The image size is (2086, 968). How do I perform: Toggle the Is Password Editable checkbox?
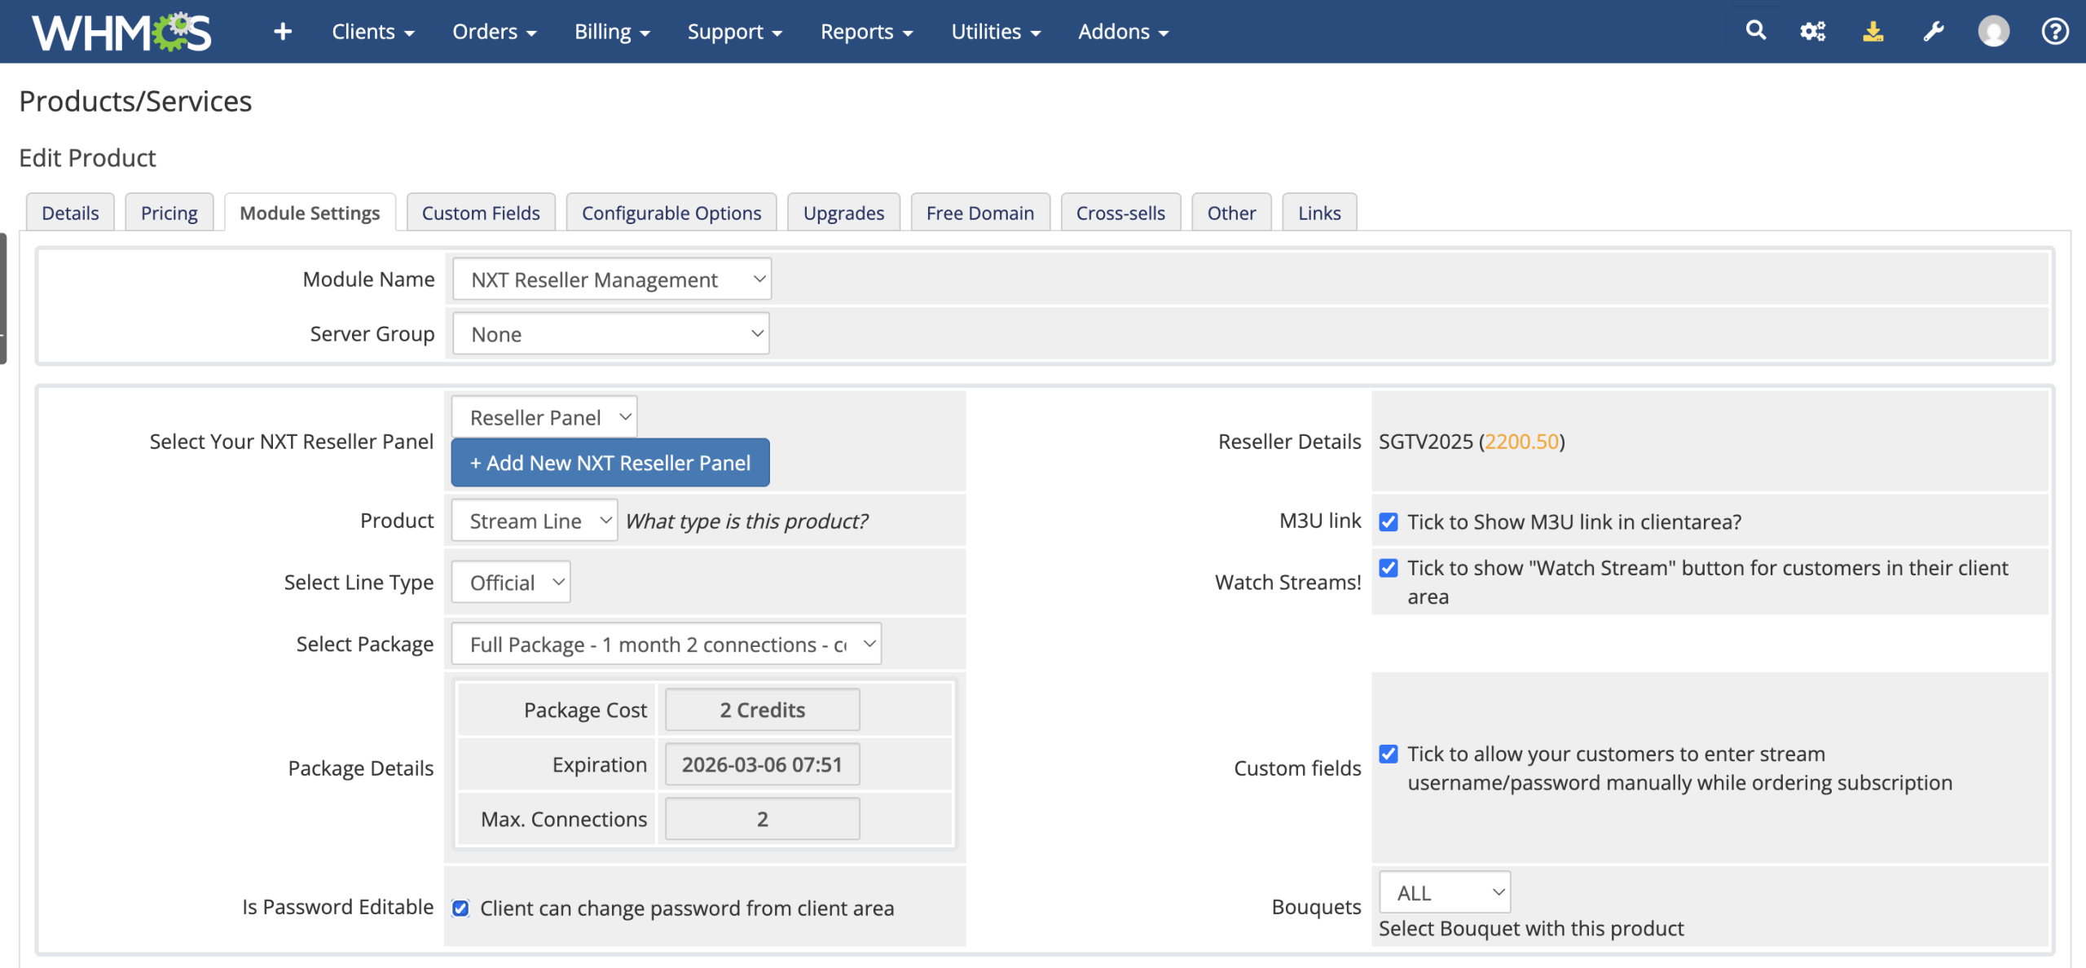(461, 909)
